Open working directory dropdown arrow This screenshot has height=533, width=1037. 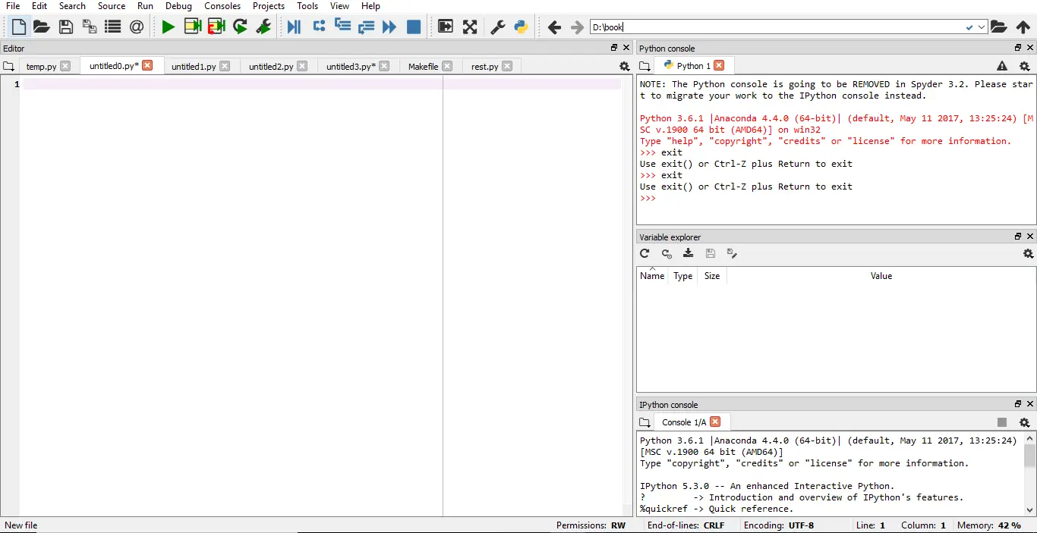click(982, 27)
